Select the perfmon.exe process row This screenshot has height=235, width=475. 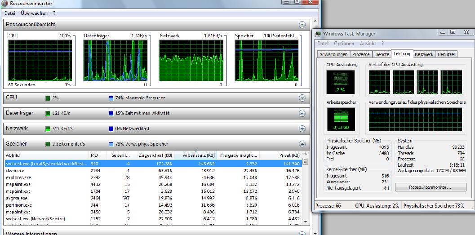coord(153,205)
